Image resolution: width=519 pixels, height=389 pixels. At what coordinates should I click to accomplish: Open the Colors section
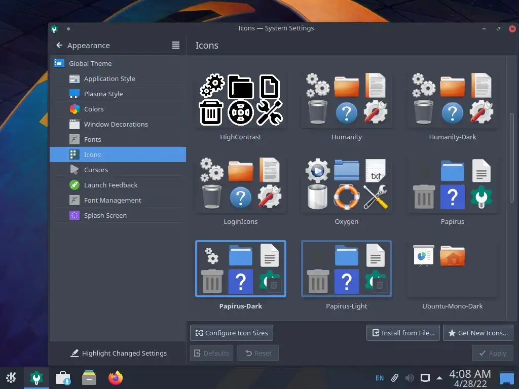[x=118, y=109]
